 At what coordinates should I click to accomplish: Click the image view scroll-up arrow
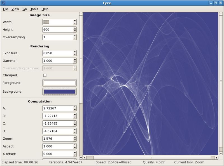point(221,14)
